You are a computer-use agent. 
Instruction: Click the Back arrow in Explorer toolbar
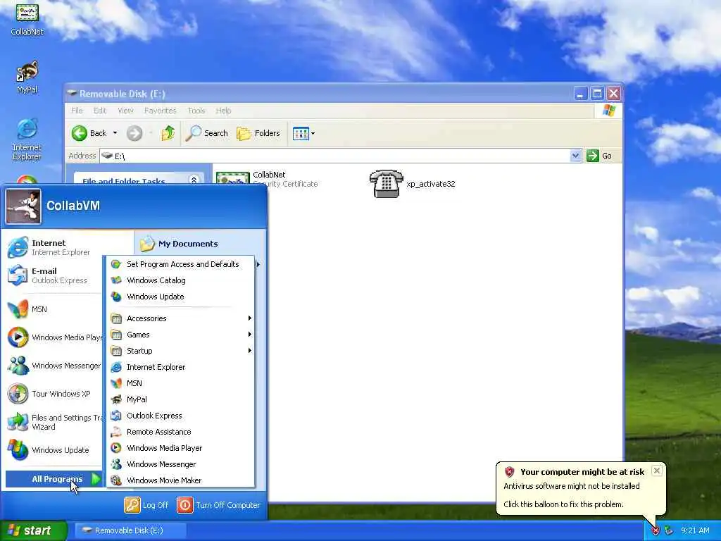pyautogui.click(x=89, y=133)
